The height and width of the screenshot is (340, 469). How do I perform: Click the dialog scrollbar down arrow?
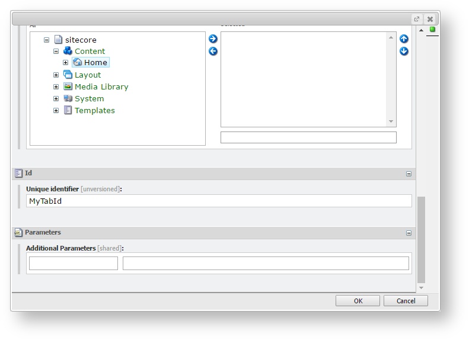[421, 288]
